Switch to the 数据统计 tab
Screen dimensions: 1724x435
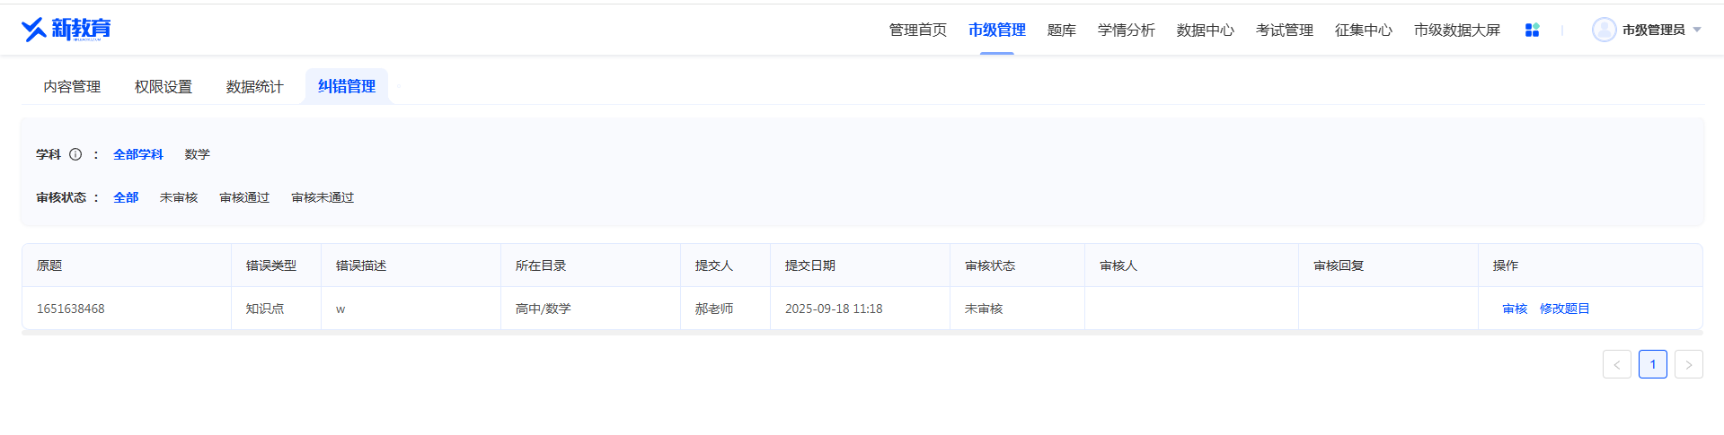tap(254, 86)
